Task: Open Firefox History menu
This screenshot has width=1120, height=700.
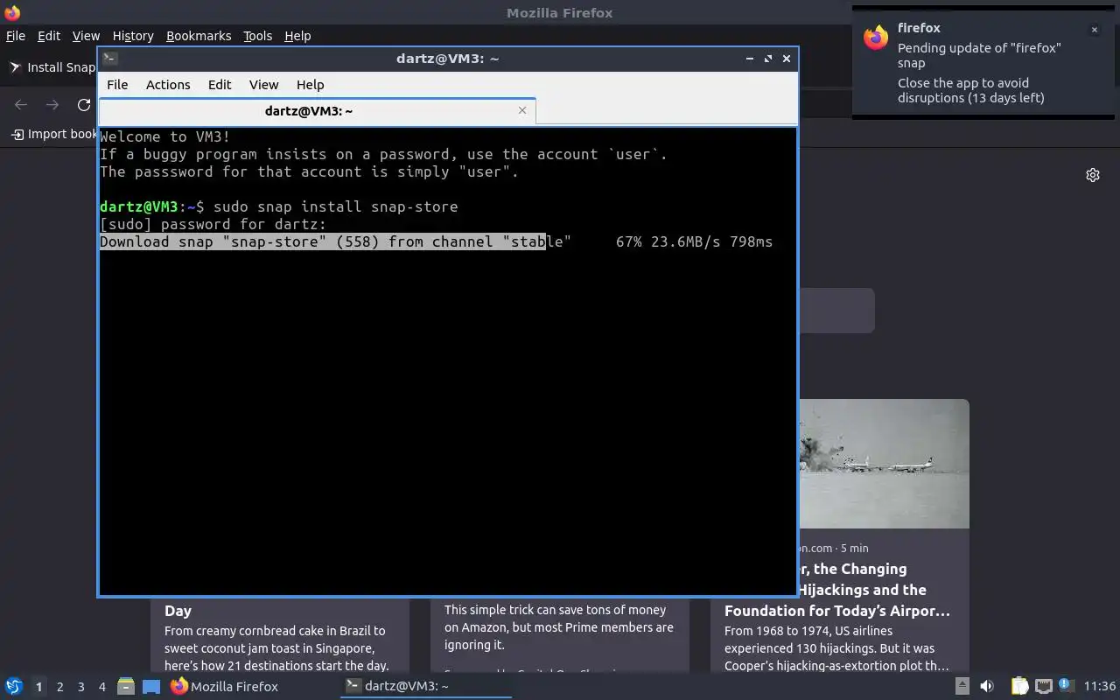Action: point(133,36)
